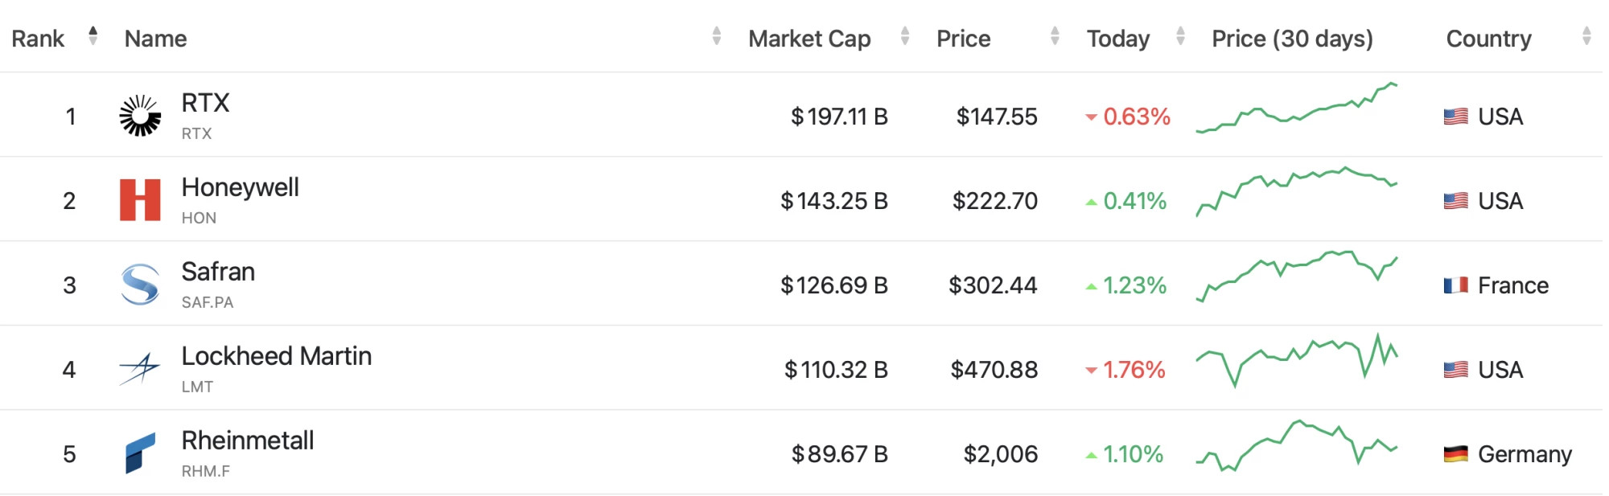Click the Lockheed Martin star logo
The width and height of the screenshot is (1609, 496).
tap(140, 369)
